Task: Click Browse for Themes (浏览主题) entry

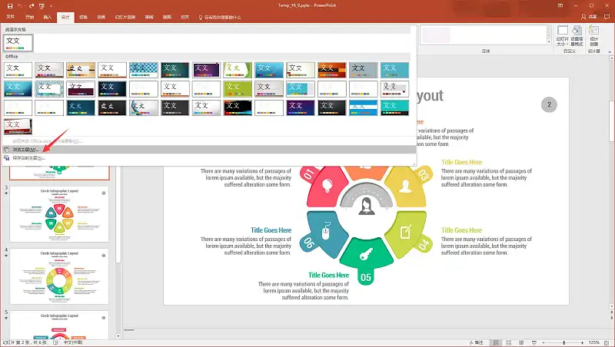Action: pyautogui.click(x=25, y=150)
